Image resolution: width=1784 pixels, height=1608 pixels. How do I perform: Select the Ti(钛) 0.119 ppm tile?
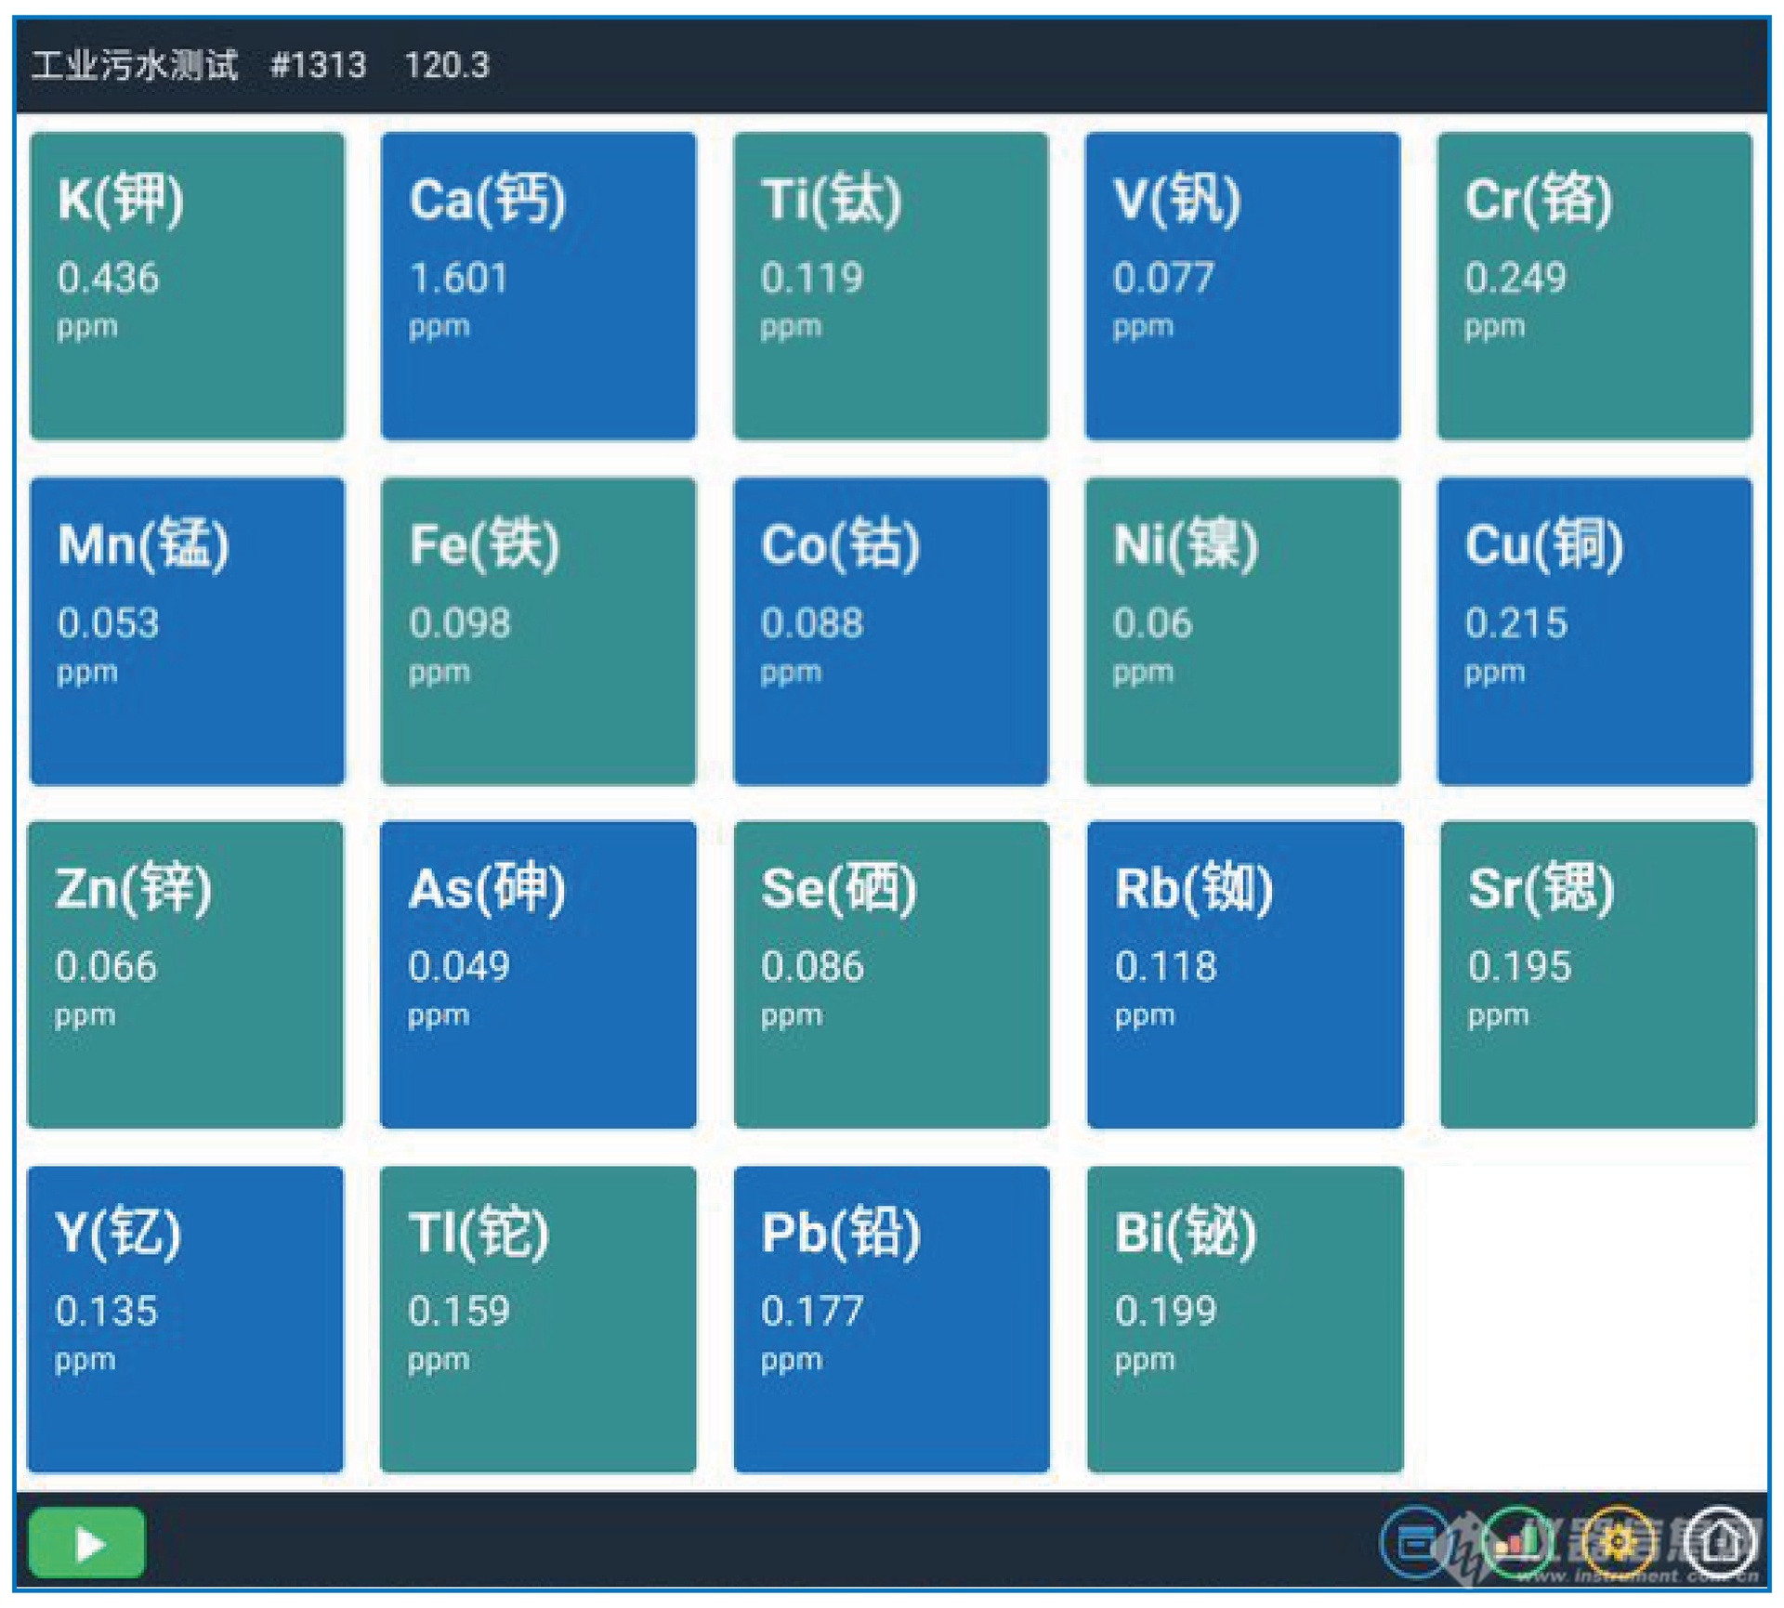891,285
